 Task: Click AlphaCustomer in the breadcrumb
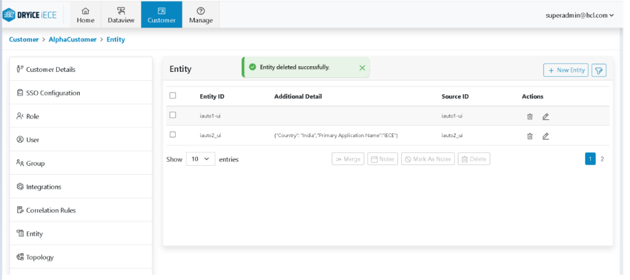click(72, 40)
